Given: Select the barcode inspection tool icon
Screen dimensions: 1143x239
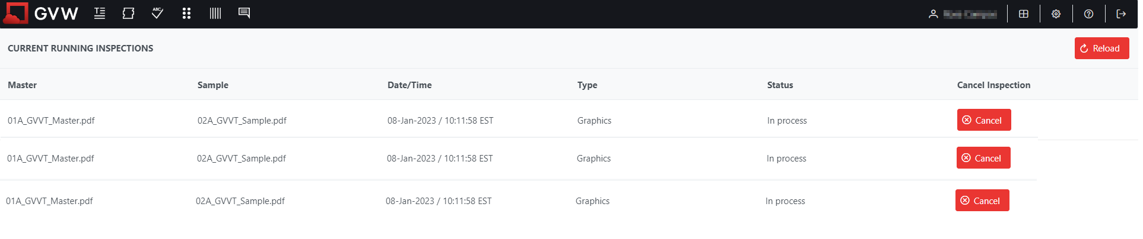Looking at the screenshot, I should 215,14.
